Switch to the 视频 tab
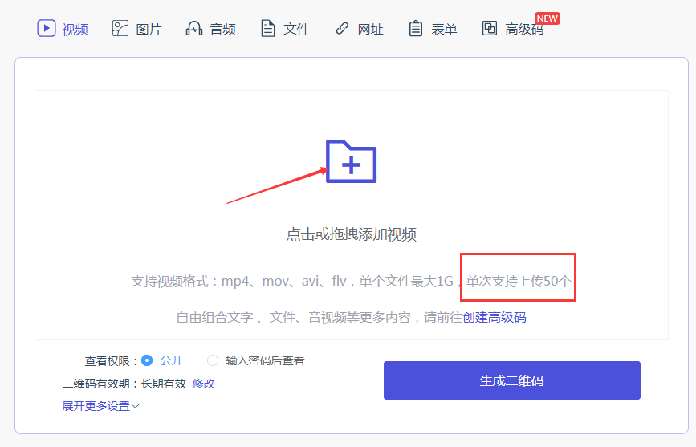Viewport: 696px width, 447px height. pyautogui.click(x=63, y=28)
